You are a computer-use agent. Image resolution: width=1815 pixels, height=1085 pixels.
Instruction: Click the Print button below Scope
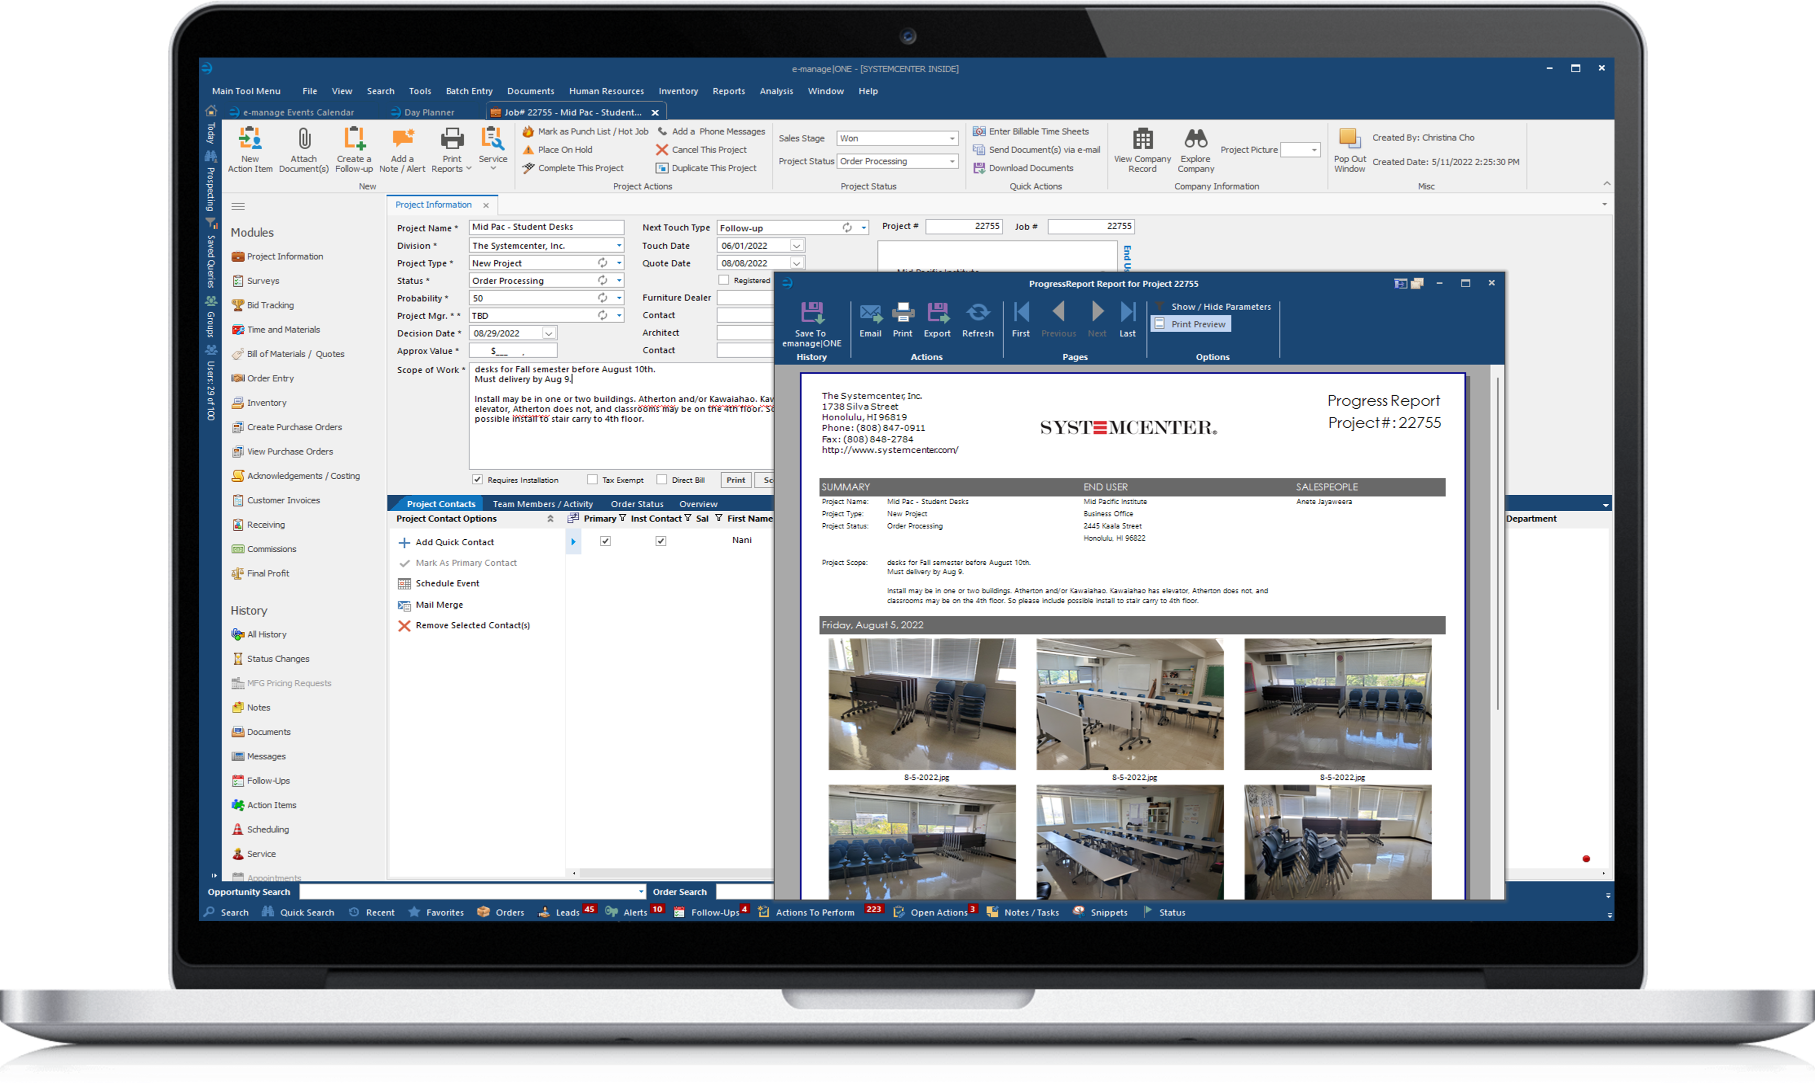point(736,480)
